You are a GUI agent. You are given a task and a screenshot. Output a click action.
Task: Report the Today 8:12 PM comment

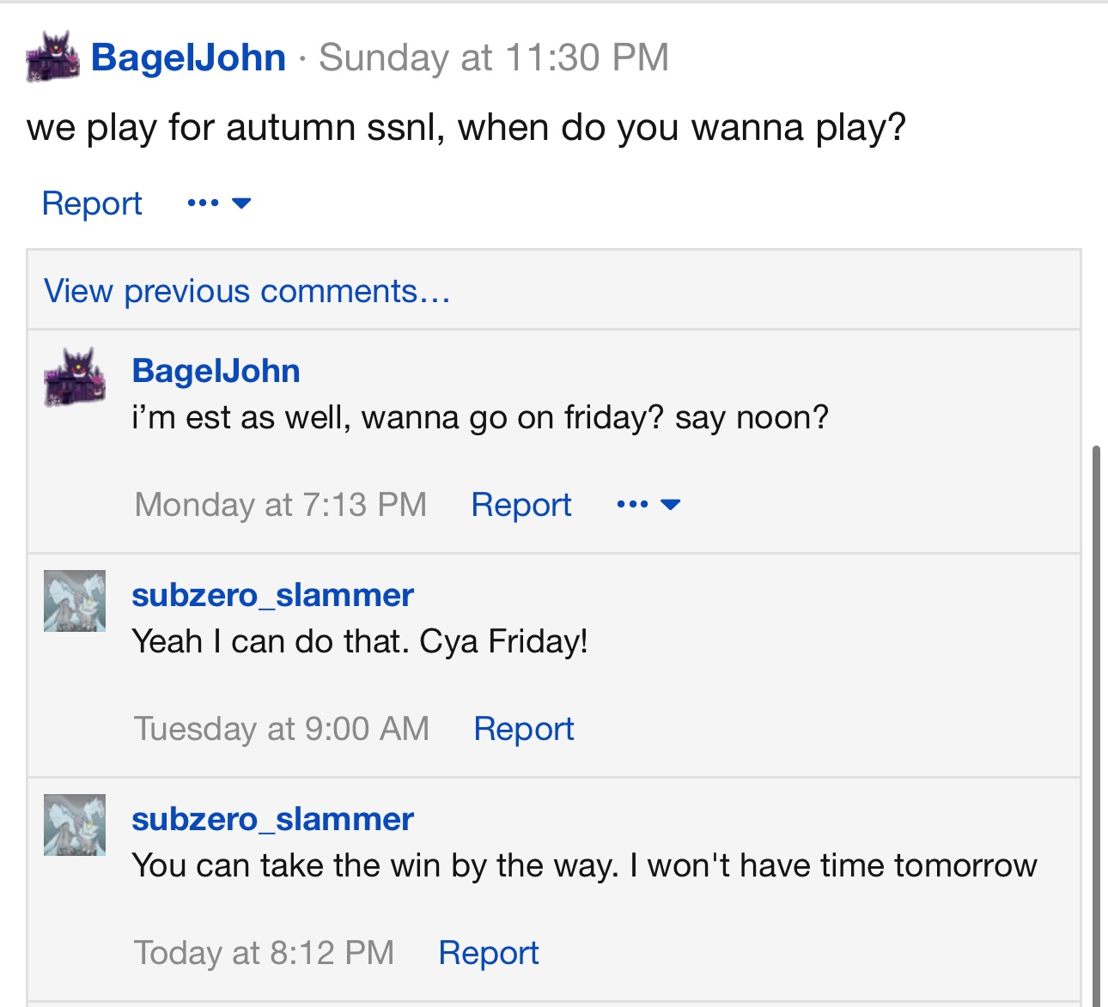pyautogui.click(x=489, y=953)
